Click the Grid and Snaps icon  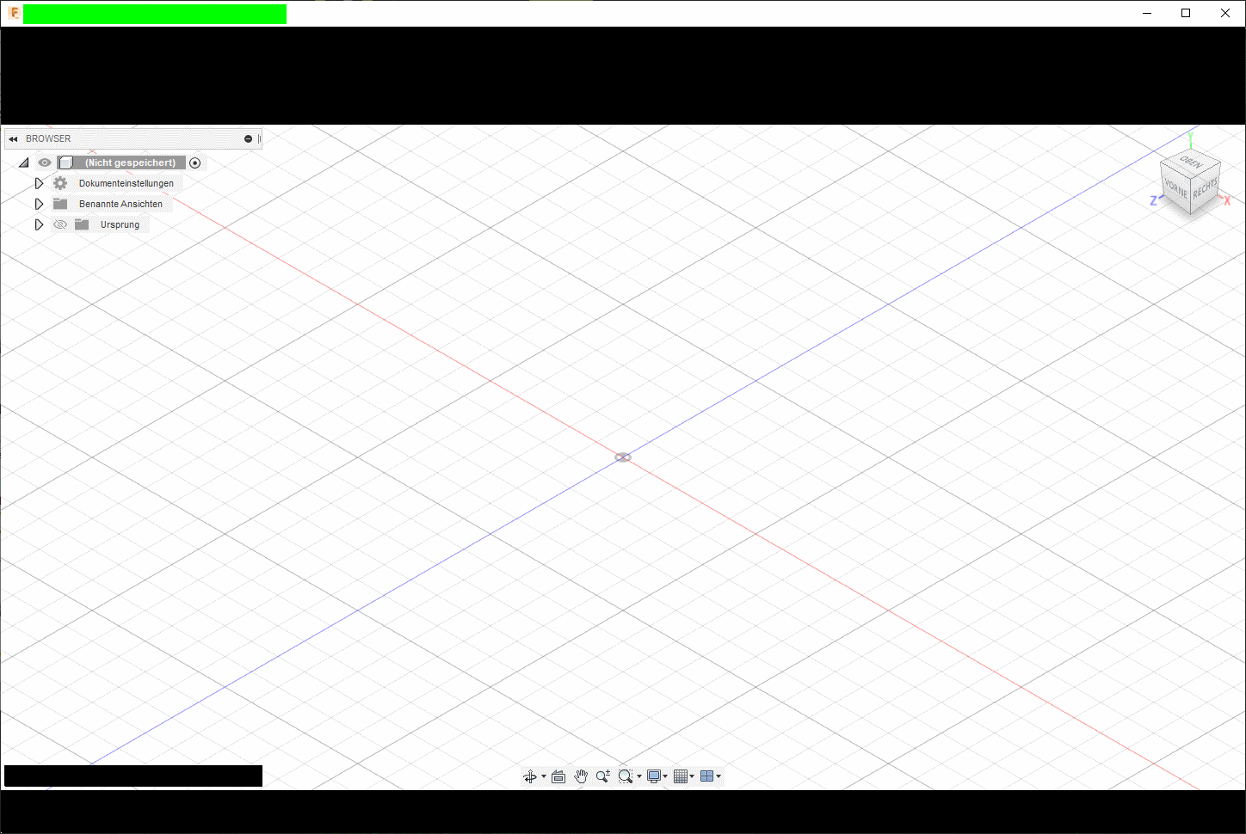tap(681, 776)
